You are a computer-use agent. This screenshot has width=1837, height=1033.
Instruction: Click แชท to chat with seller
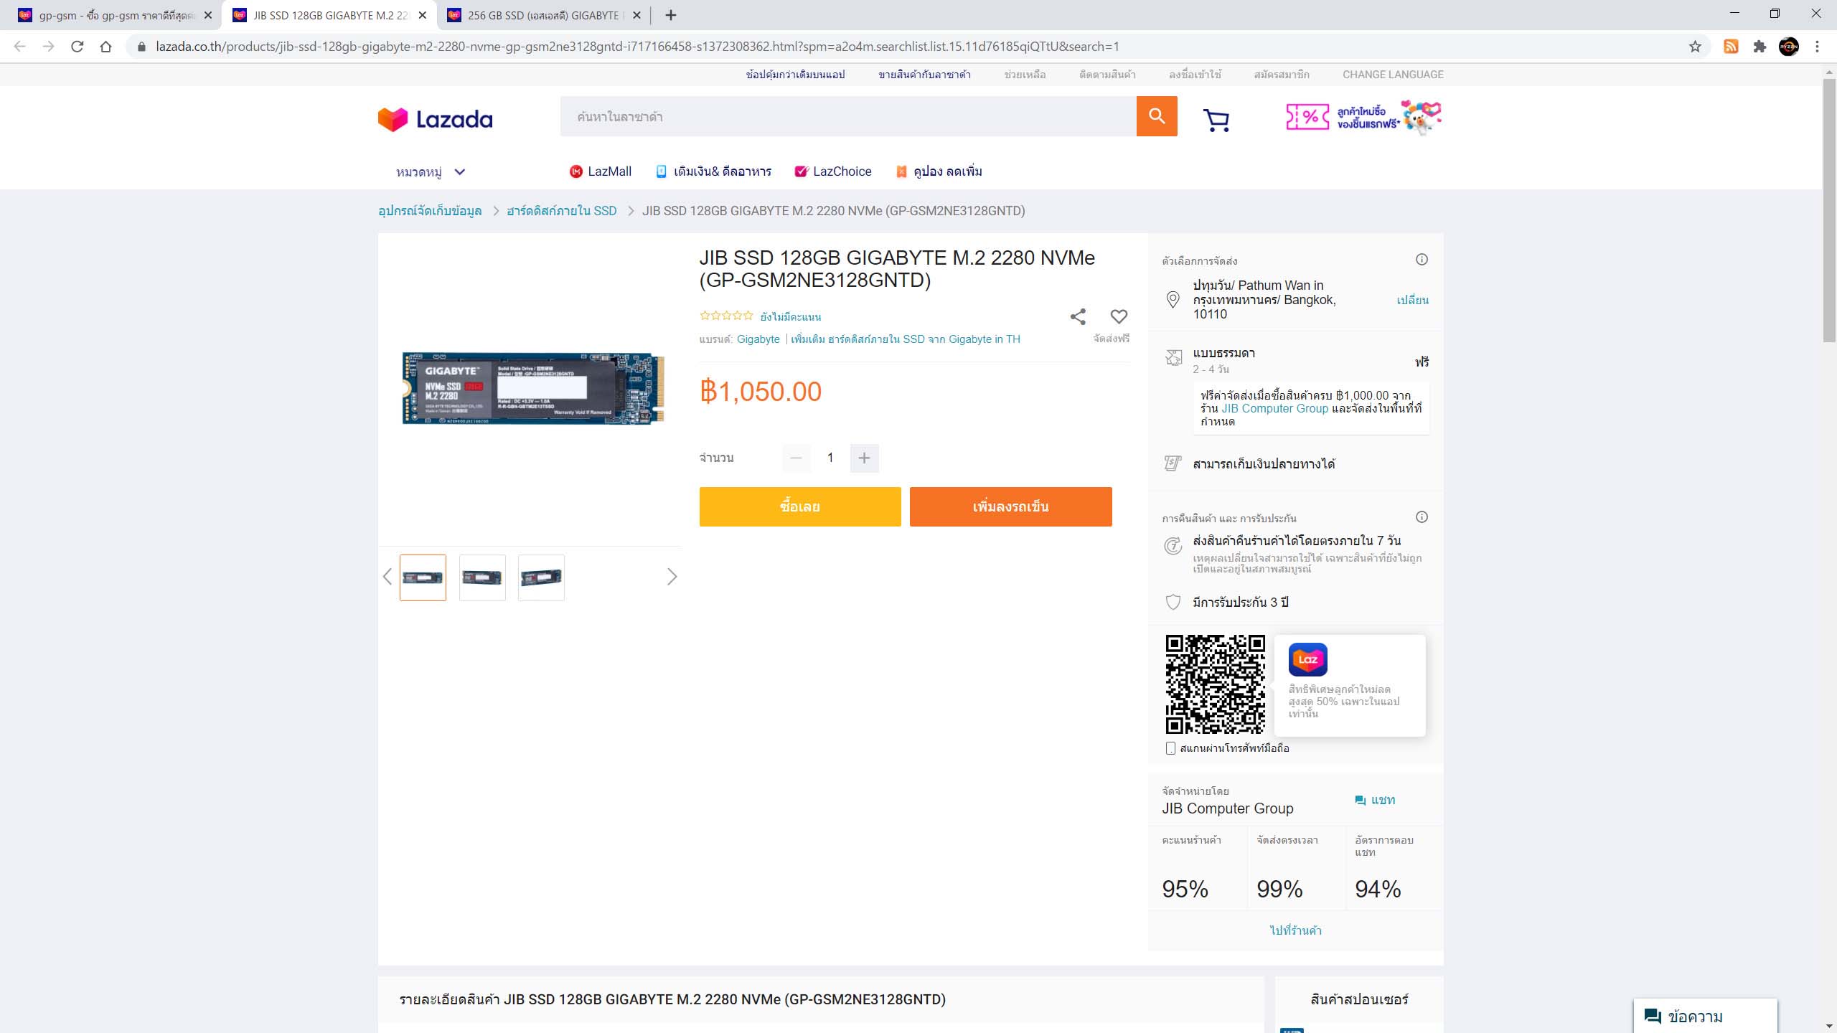click(1375, 800)
